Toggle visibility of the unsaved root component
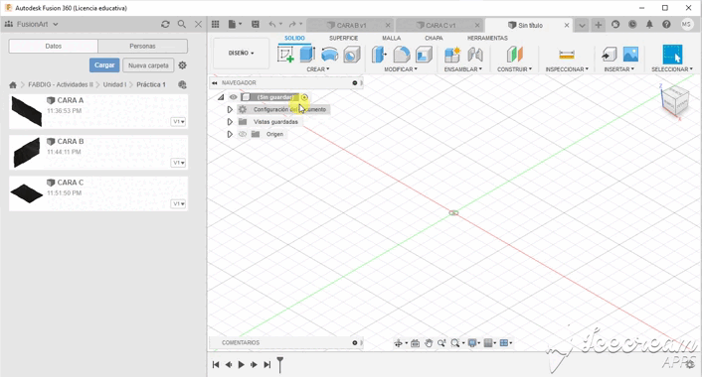 233,97
